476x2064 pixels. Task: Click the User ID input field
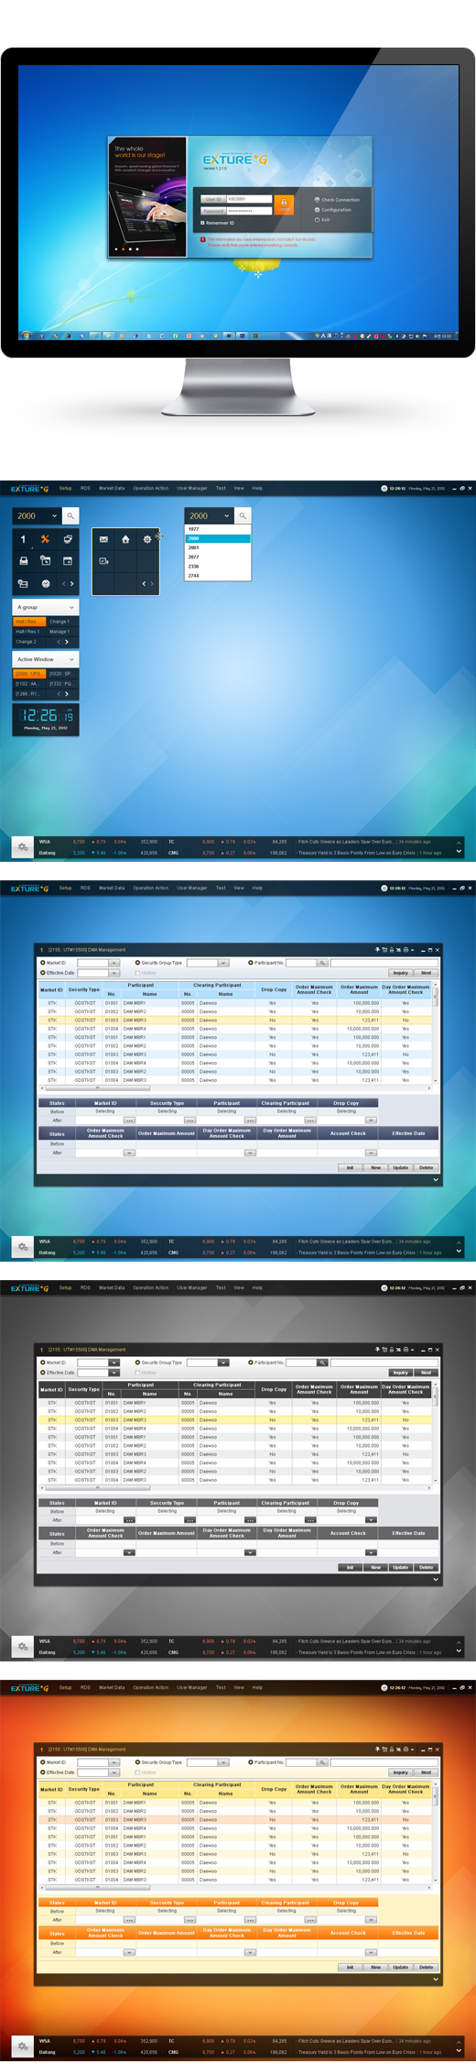[x=249, y=199]
